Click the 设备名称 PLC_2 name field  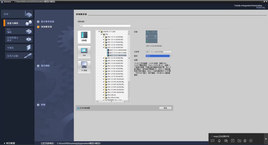tap(104, 26)
